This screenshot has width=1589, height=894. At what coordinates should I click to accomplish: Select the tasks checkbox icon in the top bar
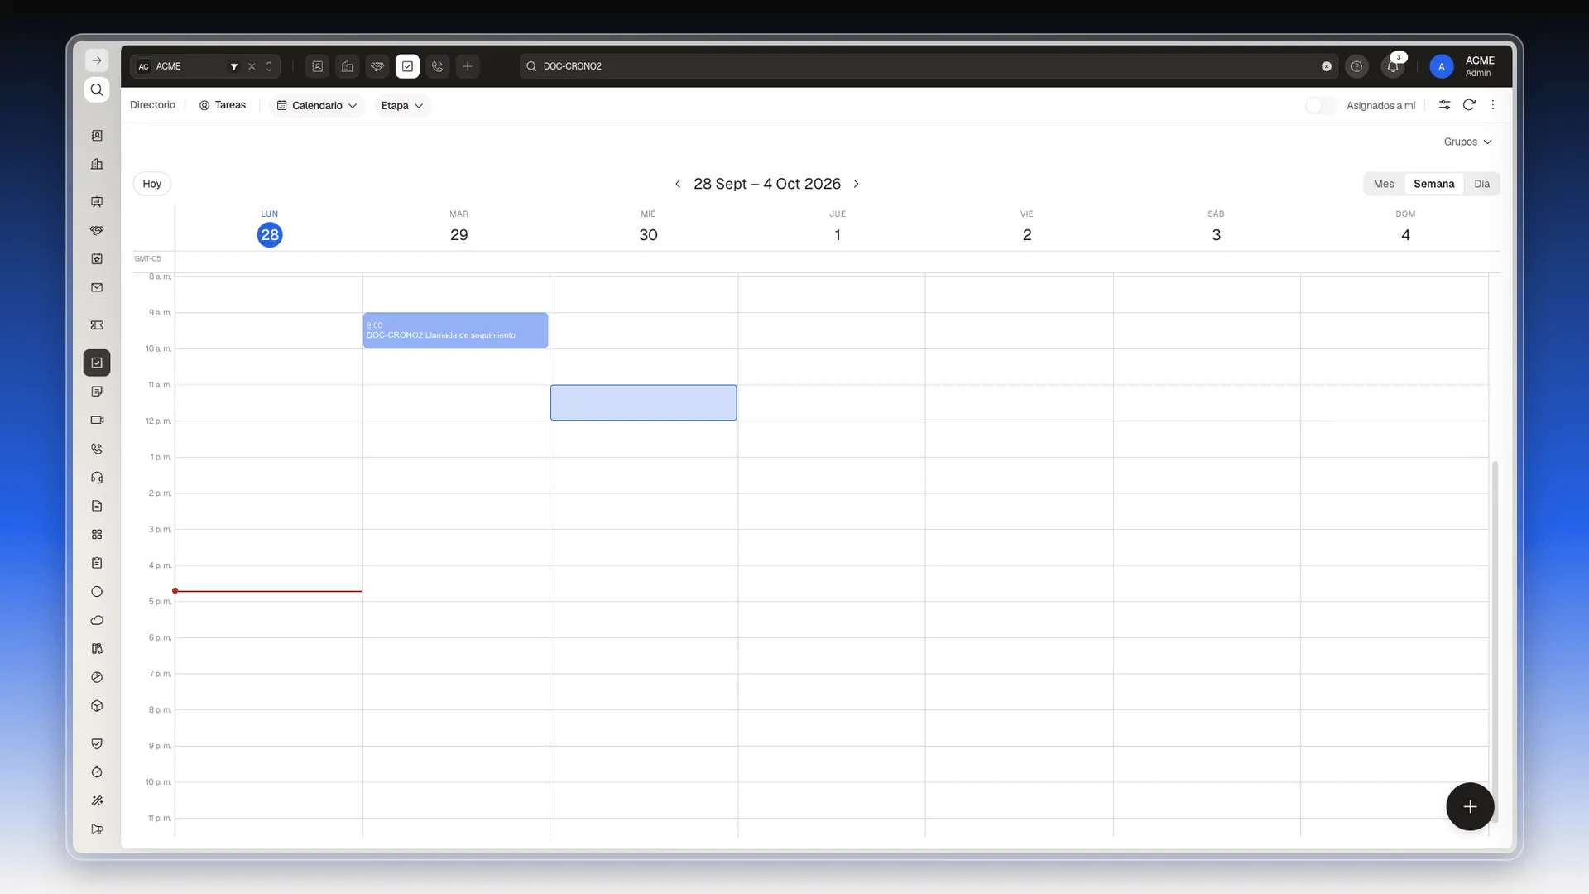(x=407, y=66)
